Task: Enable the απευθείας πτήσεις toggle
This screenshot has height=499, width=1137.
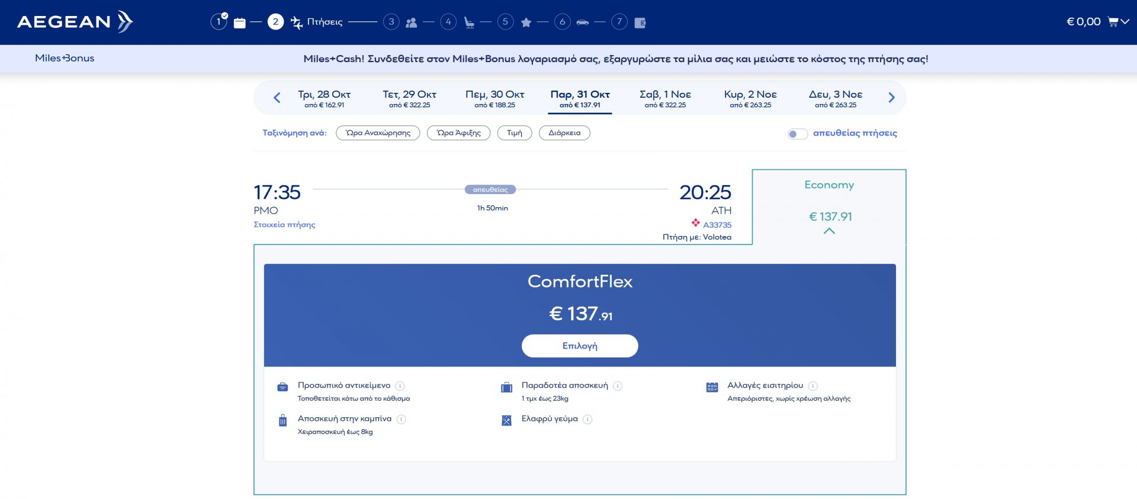Action: tap(797, 134)
